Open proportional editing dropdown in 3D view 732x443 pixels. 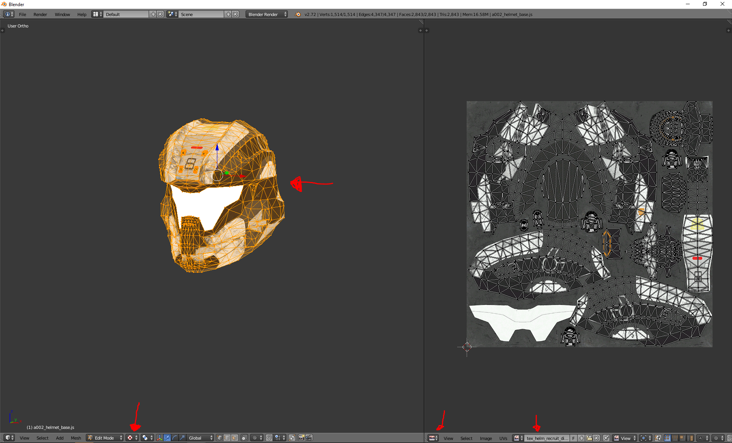point(257,438)
